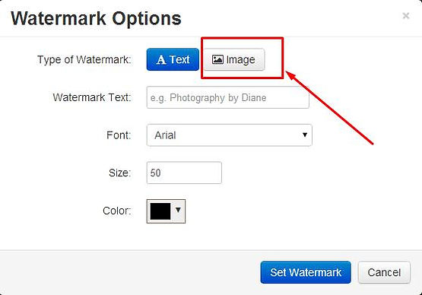The width and height of the screenshot is (422, 295).
Task: Click the Size label
Action: pyautogui.click(x=120, y=173)
